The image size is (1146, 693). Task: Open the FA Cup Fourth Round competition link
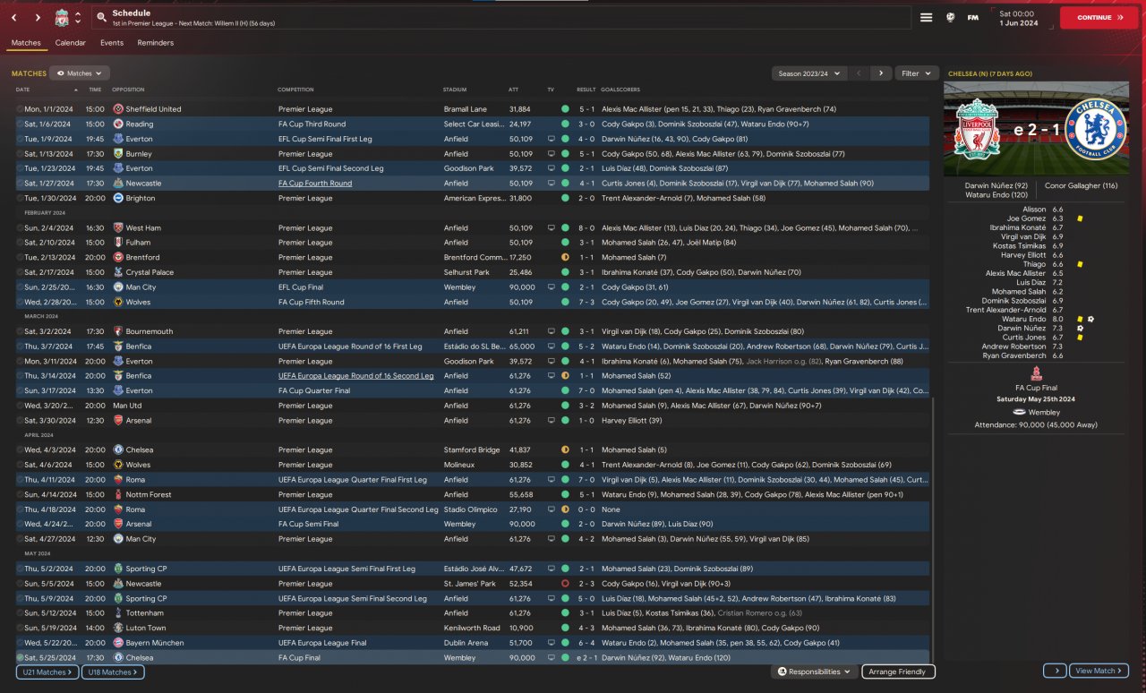(315, 184)
